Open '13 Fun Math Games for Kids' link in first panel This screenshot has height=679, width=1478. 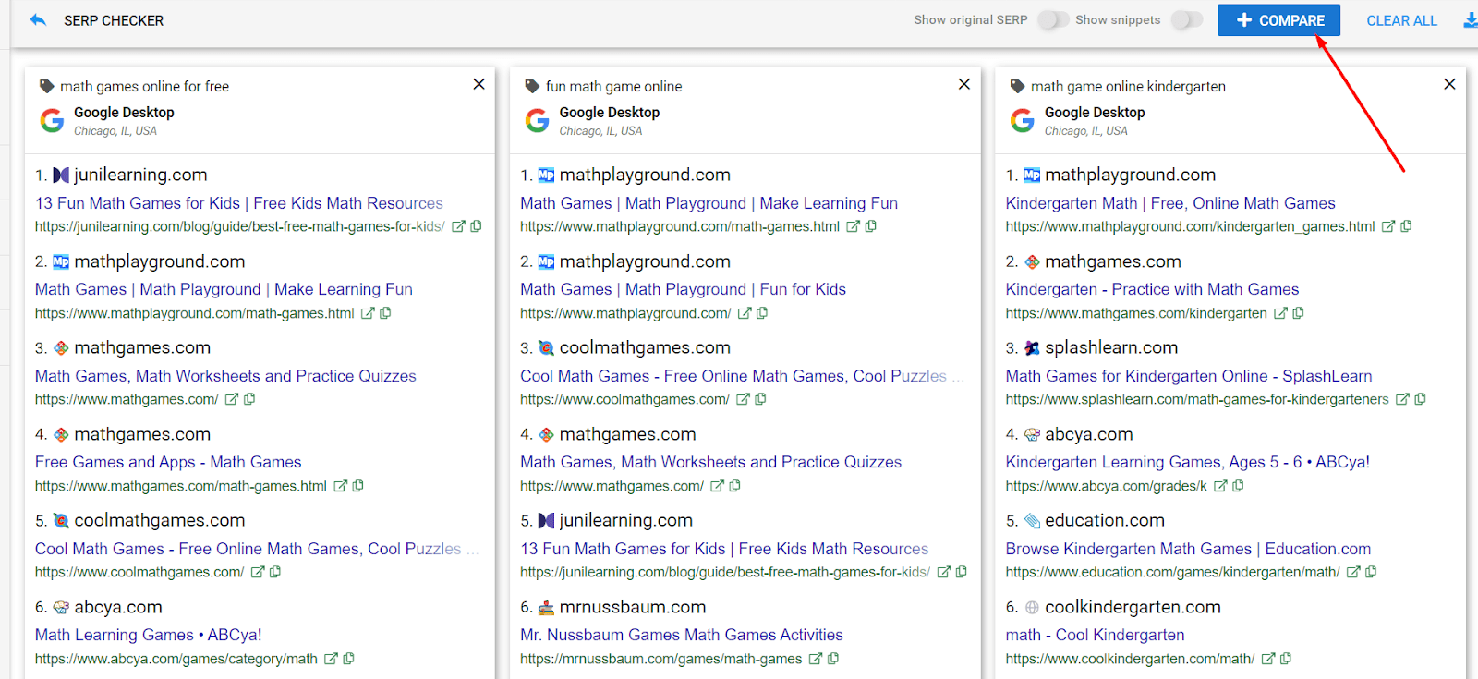[239, 203]
